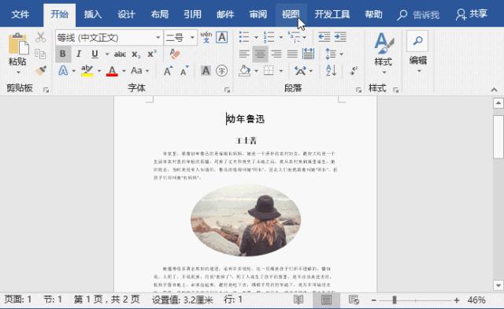
Task: Increase font size with grow button
Action: (168, 70)
